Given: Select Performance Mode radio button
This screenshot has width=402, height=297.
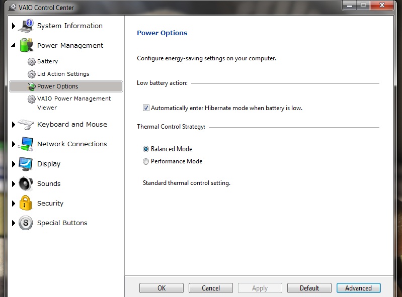Looking at the screenshot, I should 145,161.
